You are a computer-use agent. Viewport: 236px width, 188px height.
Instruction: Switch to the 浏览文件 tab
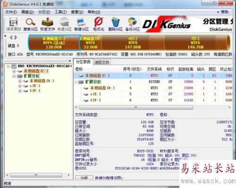click(x=102, y=62)
